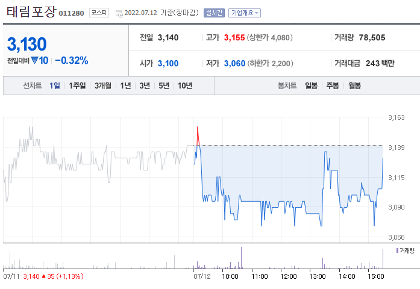420x289 pixels.
Task: Click the 전일 value 3,140
Action: point(168,37)
